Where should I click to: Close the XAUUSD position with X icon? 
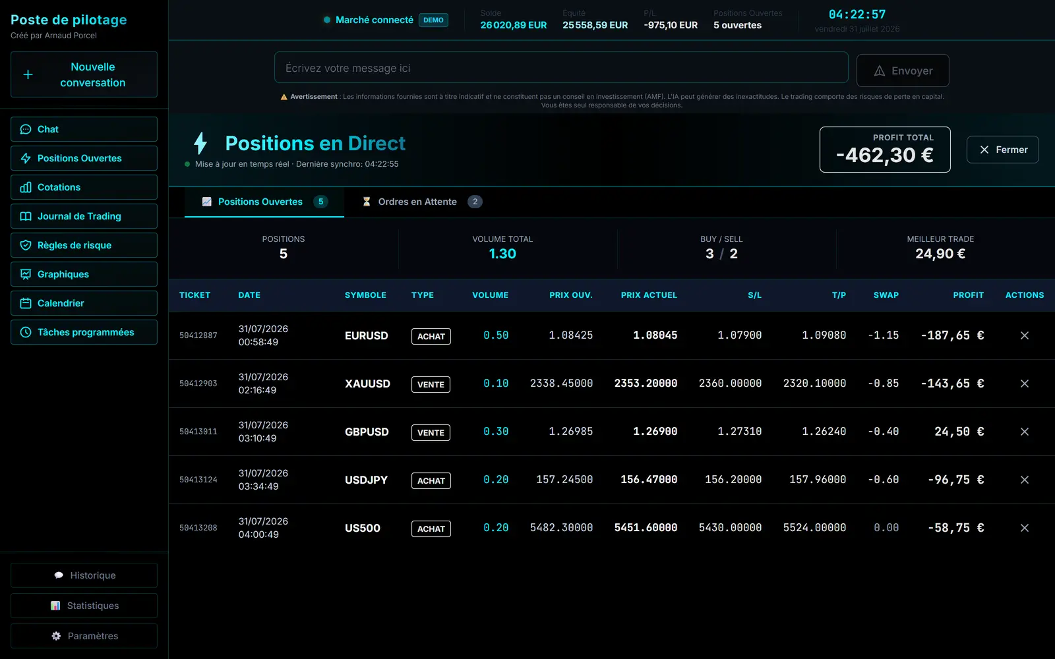pyautogui.click(x=1024, y=384)
